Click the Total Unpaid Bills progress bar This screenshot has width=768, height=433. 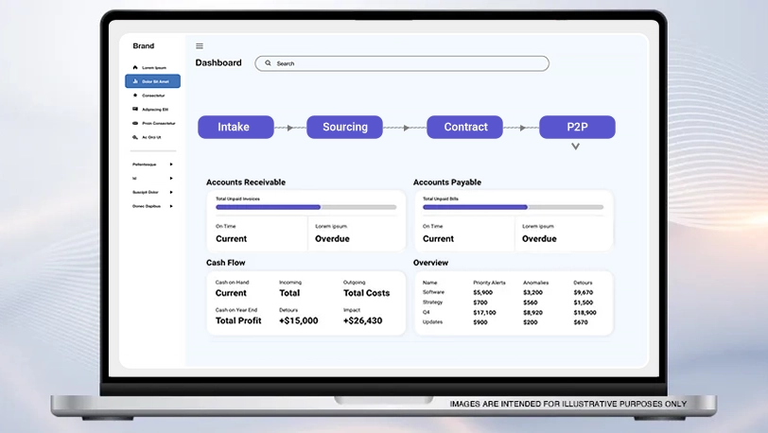click(513, 206)
